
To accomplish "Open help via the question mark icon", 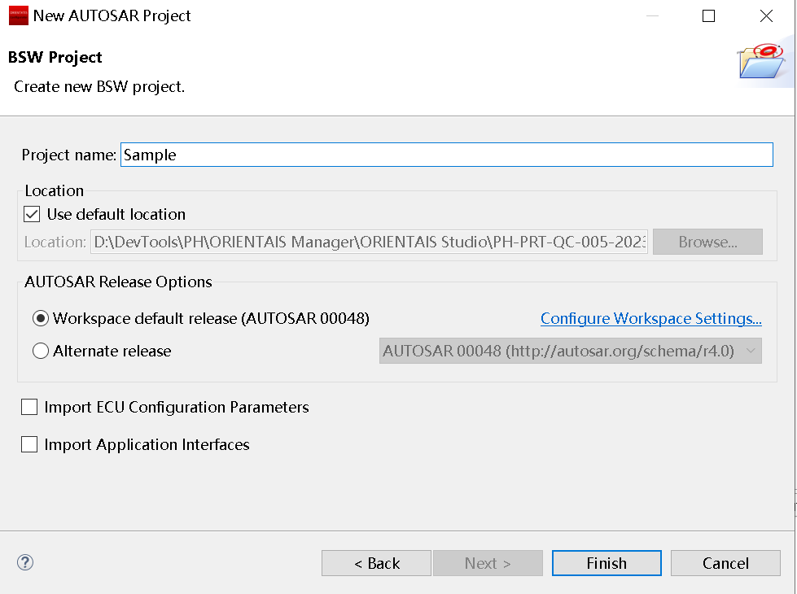I will [25, 562].
